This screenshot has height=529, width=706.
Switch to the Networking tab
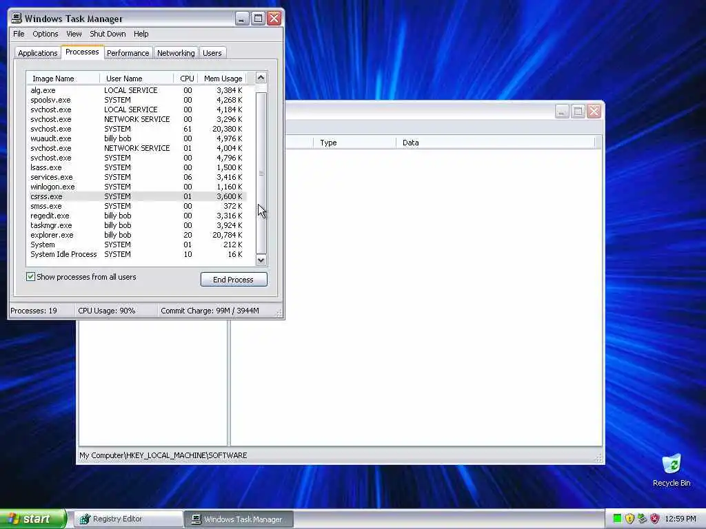176,53
